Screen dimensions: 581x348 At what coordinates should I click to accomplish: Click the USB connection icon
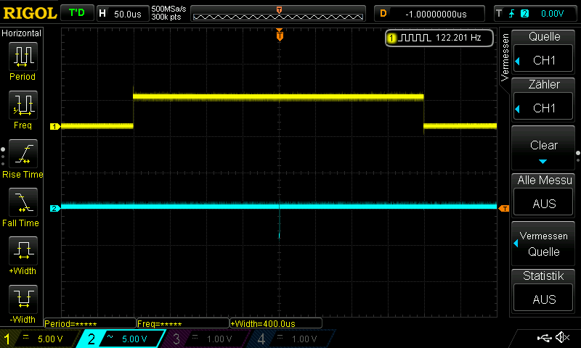pos(544,338)
